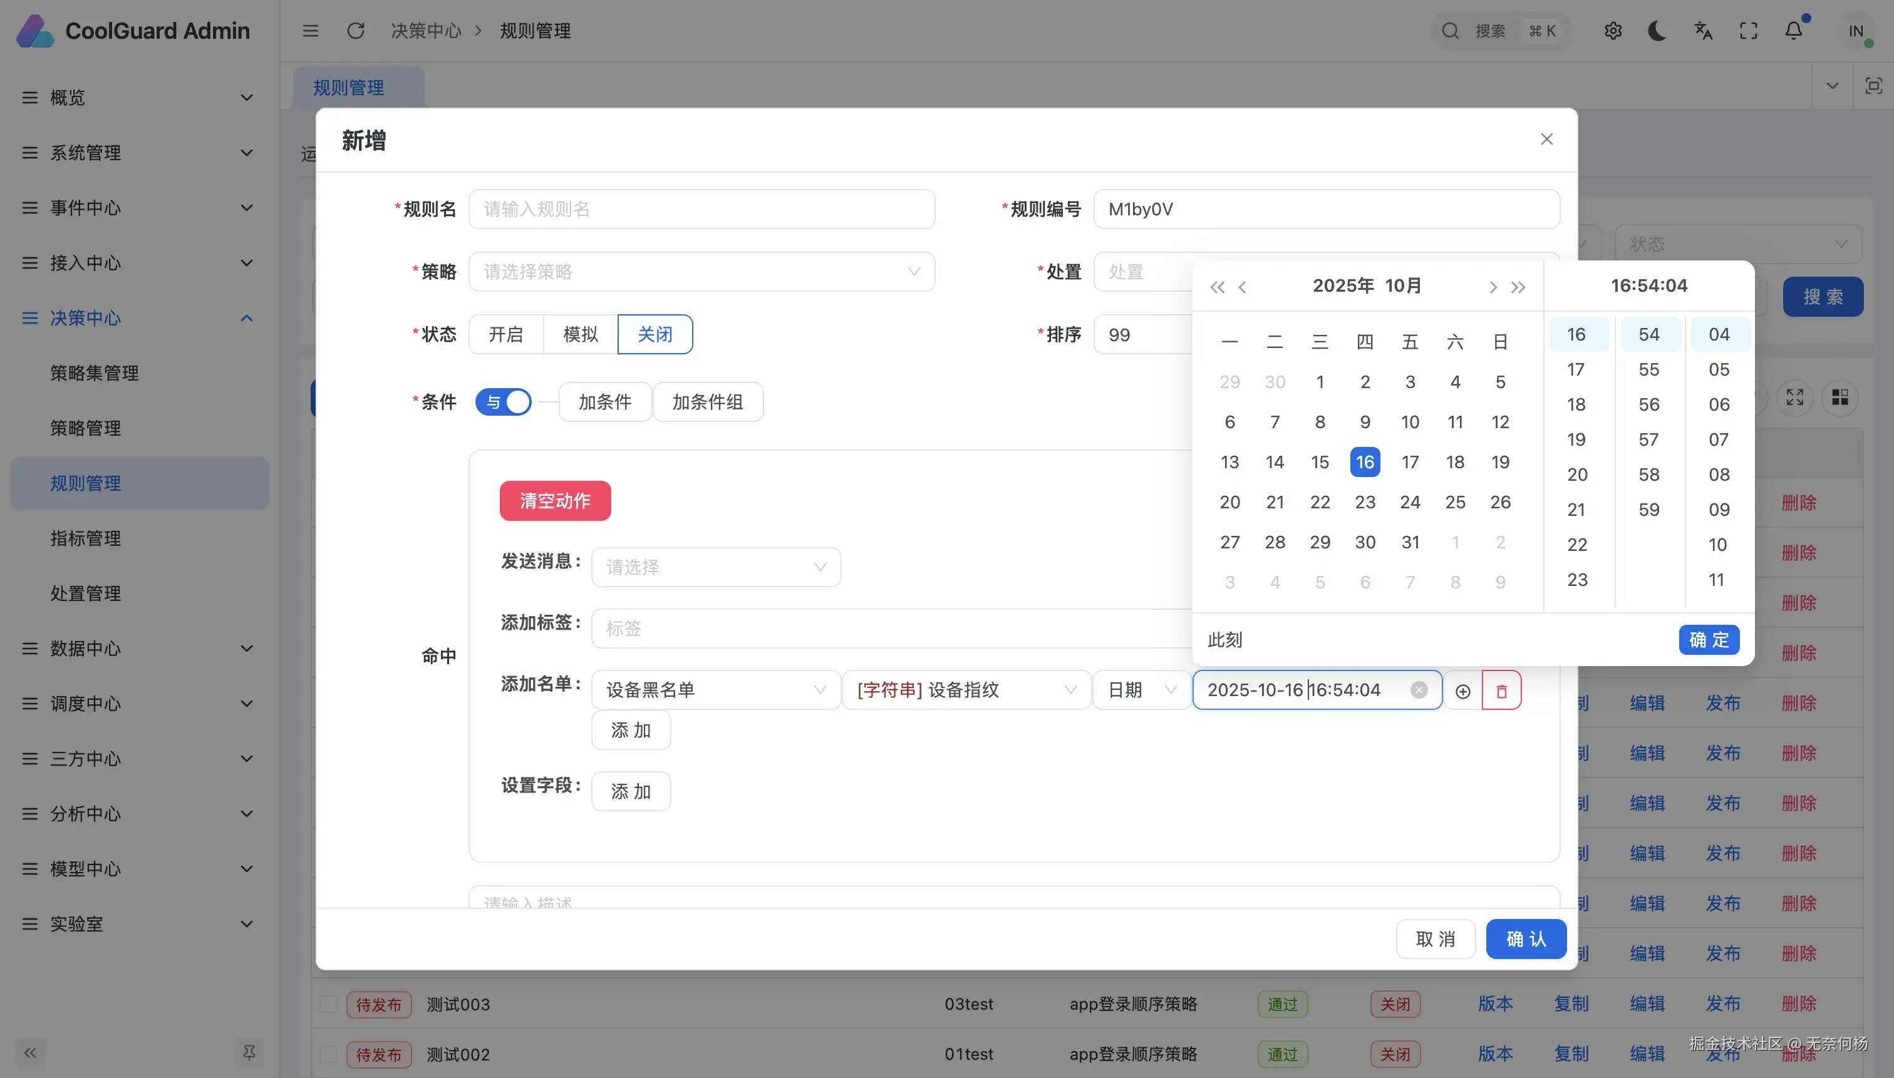
Task: Go to previous year in calendar
Action: click(1216, 287)
